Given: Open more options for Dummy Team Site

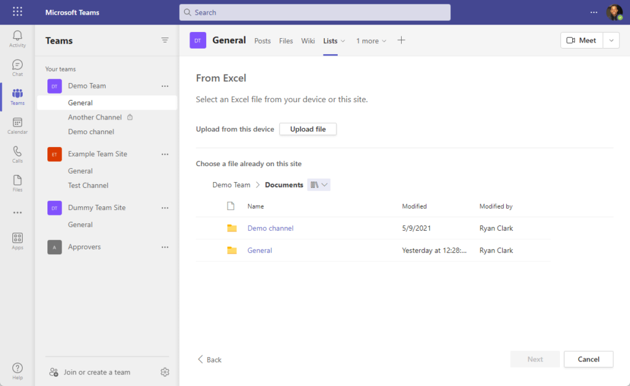Looking at the screenshot, I should [165, 208].
